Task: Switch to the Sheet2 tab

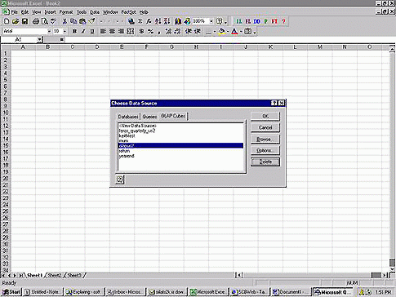Action: click(x=55, y=276)
